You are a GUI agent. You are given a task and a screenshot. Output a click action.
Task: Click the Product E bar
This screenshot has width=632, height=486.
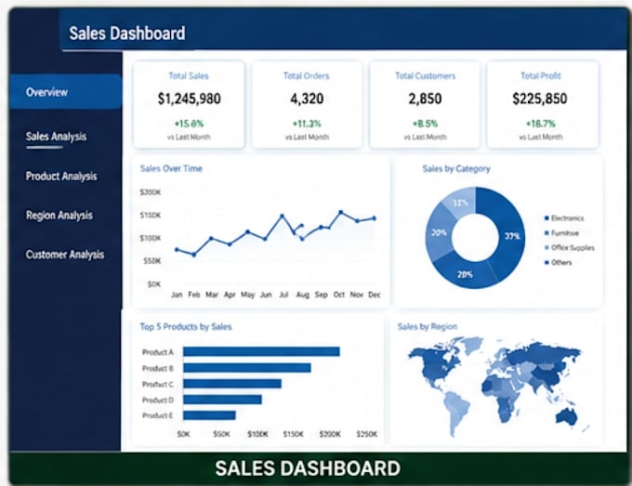pyautogui.click(x=209, y=415)
